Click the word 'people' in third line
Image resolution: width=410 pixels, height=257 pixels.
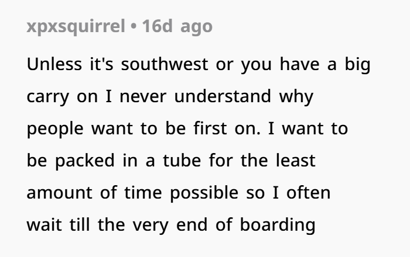click(55, 130)
